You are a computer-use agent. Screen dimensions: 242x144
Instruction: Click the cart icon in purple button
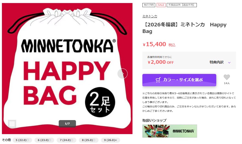tap(158, 80)
